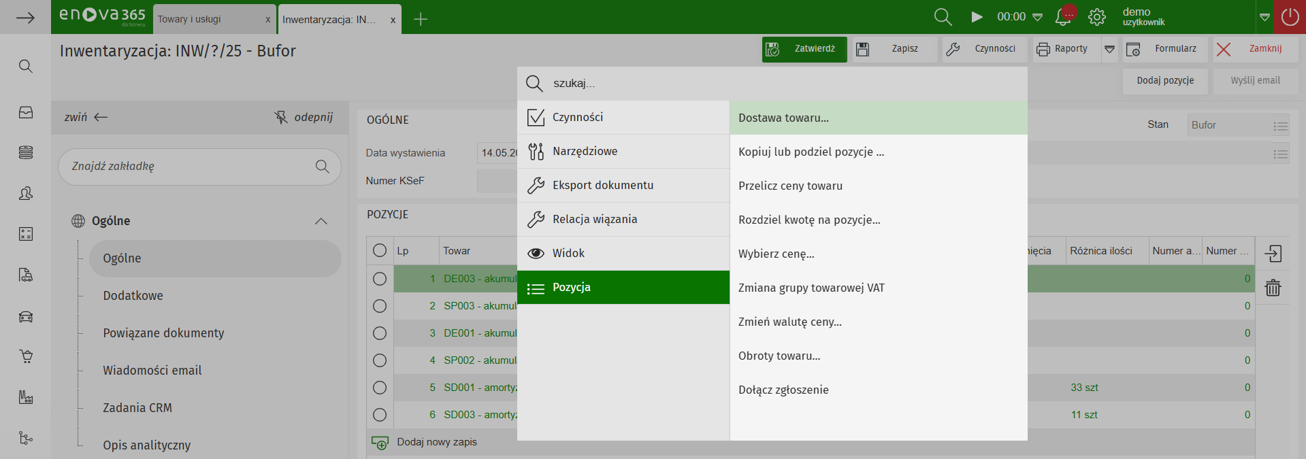Click the power logout icon
The image size is (1306, 459).
(x=1290, y=17)
